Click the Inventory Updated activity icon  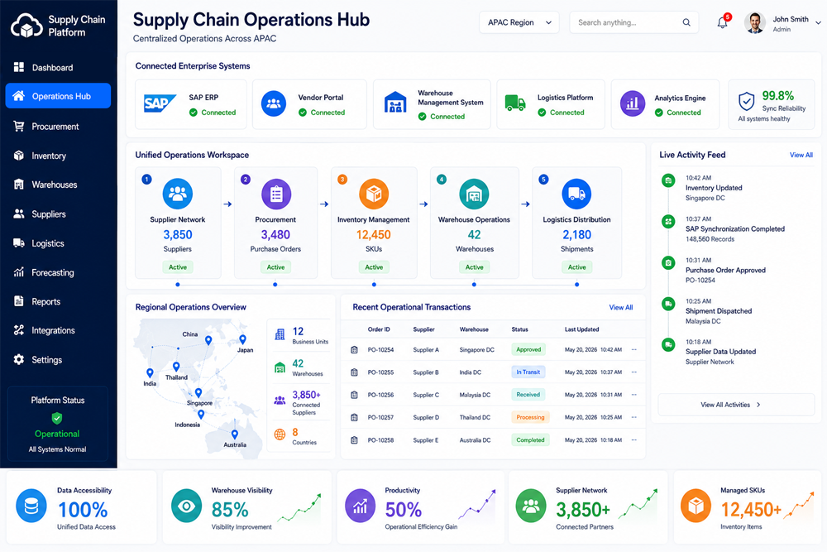click(x=668, y=180)
